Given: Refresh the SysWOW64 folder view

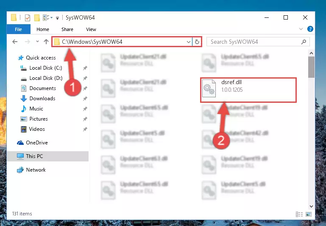Looking at the screenshot, I should [x=197, y=42].
